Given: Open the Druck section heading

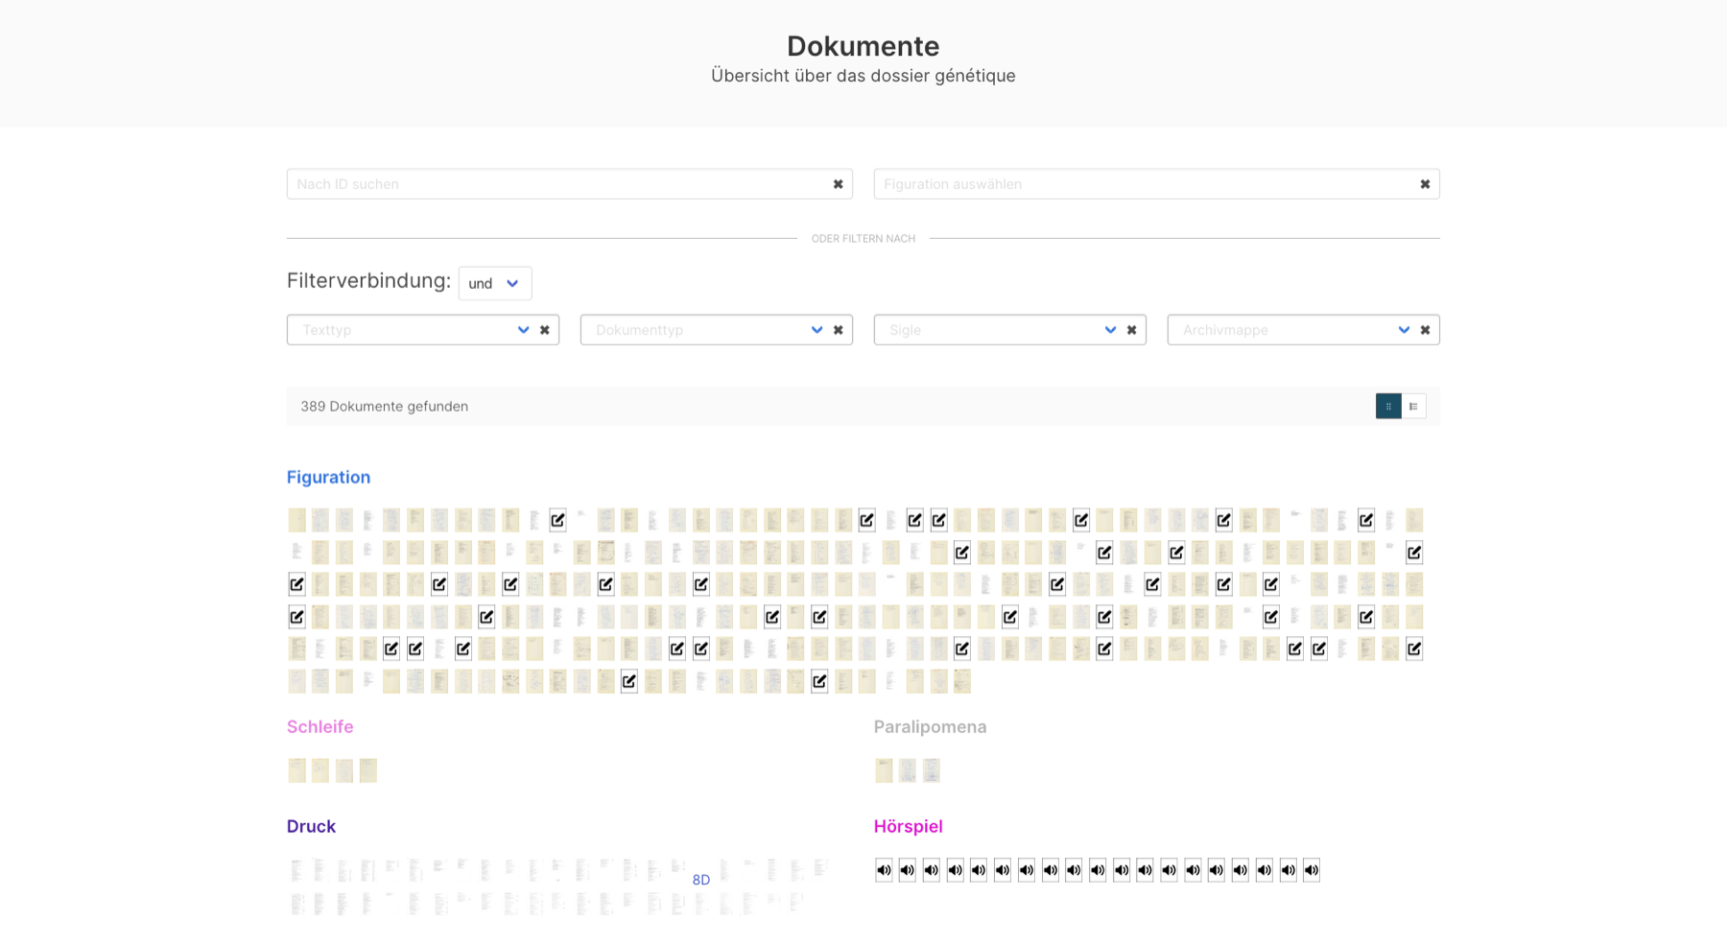Looking at the screenshot, I should [311, 826].
